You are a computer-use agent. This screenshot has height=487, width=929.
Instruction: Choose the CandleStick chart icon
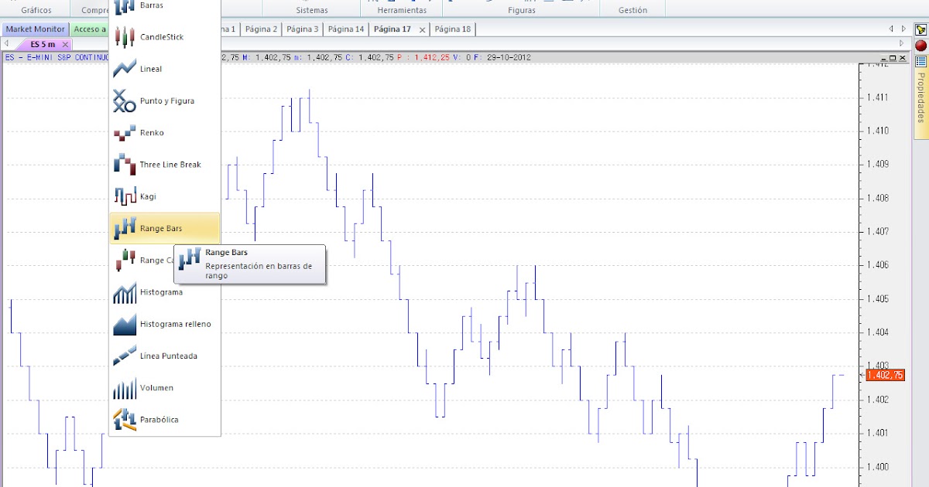(125, 37)
